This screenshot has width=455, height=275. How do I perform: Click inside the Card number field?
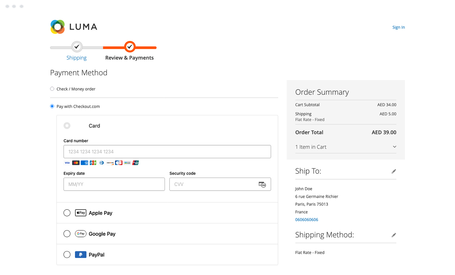167,152
